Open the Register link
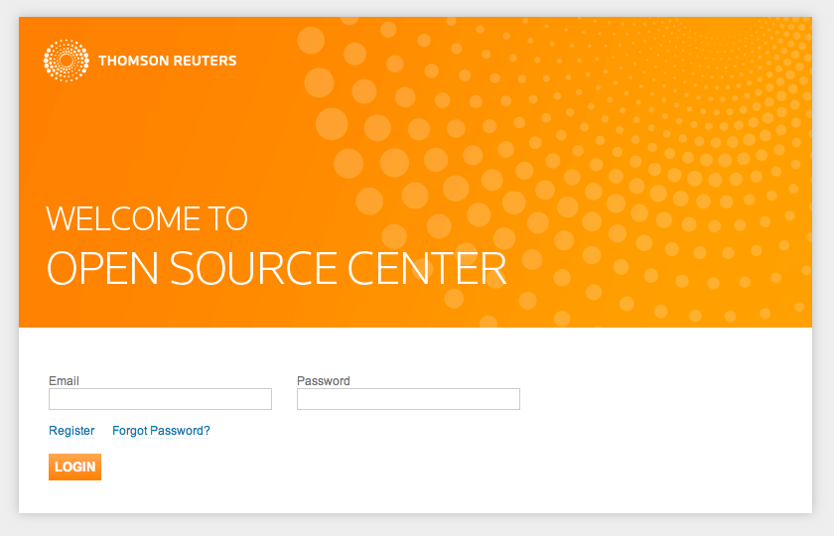Screen dimensions: 834x536 point(71,431)
